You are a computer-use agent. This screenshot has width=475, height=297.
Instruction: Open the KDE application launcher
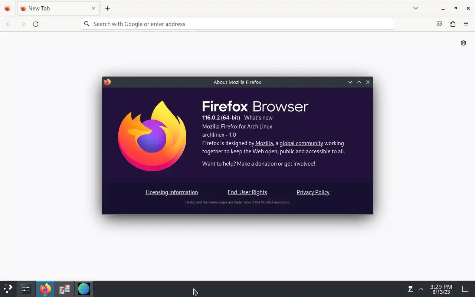[8, 289]
